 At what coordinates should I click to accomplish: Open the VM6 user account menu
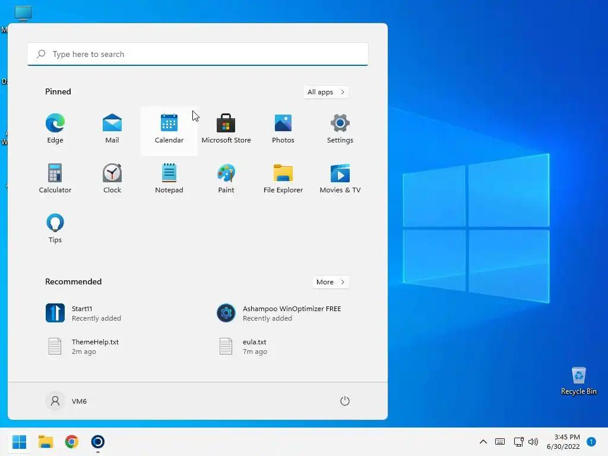[x=66, y=401]
